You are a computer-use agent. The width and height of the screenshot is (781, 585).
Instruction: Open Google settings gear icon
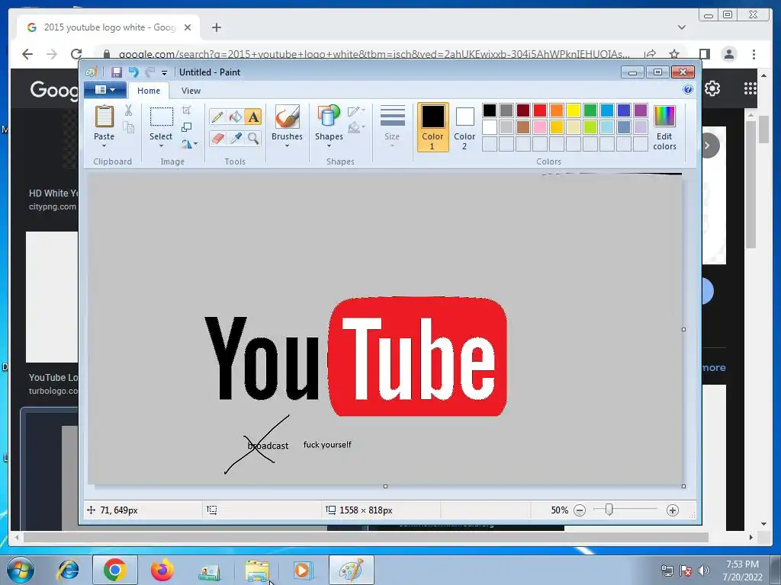pos(712,88)
